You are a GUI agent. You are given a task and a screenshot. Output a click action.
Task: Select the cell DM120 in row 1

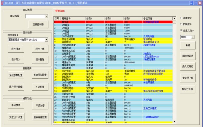pos(90,25)
